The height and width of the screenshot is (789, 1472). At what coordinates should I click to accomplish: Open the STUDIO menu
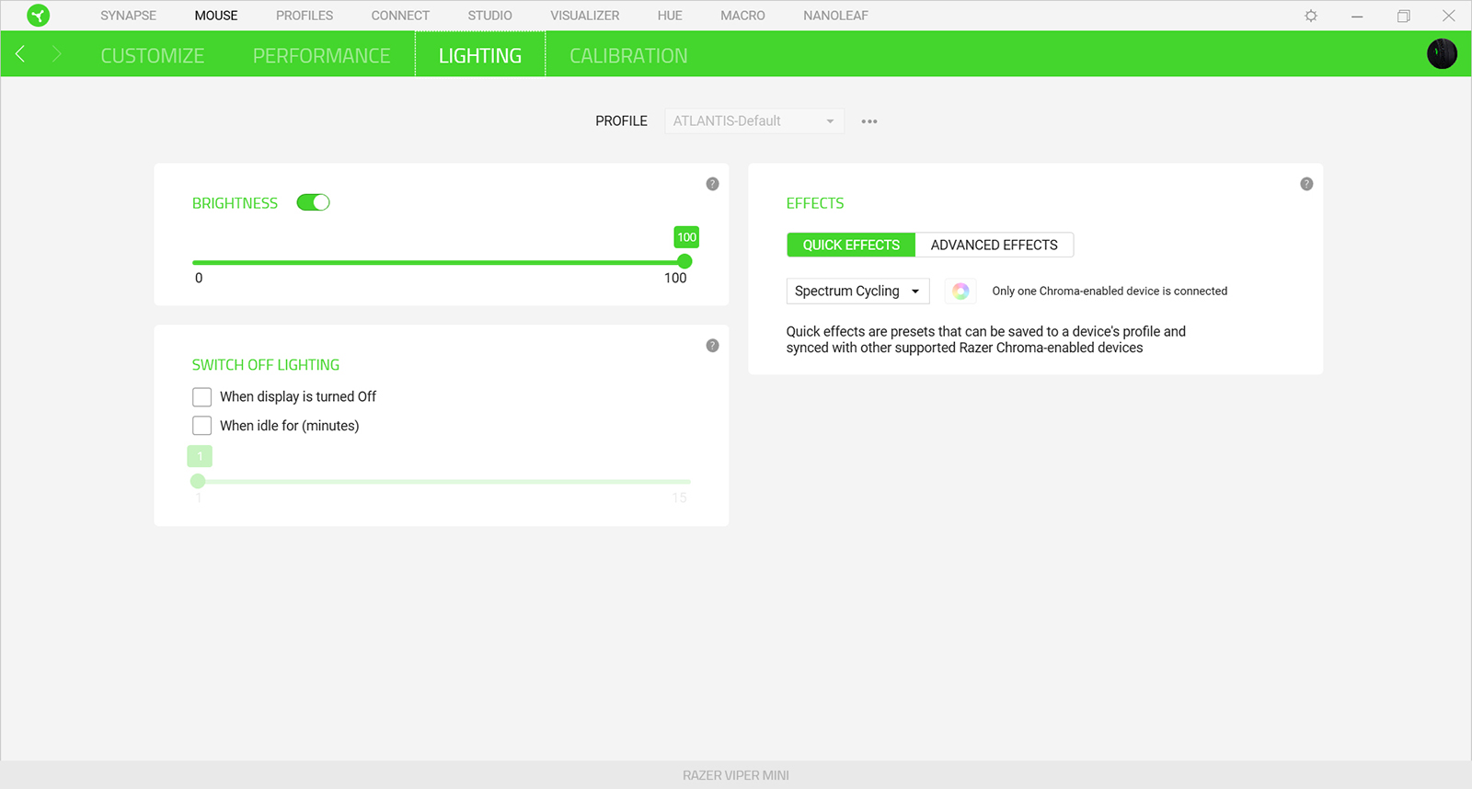[489, 16]
